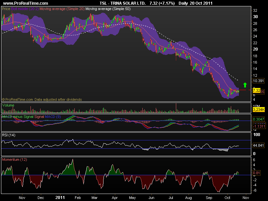
Task: Click the May label on time axis
Action: (132, 198)
